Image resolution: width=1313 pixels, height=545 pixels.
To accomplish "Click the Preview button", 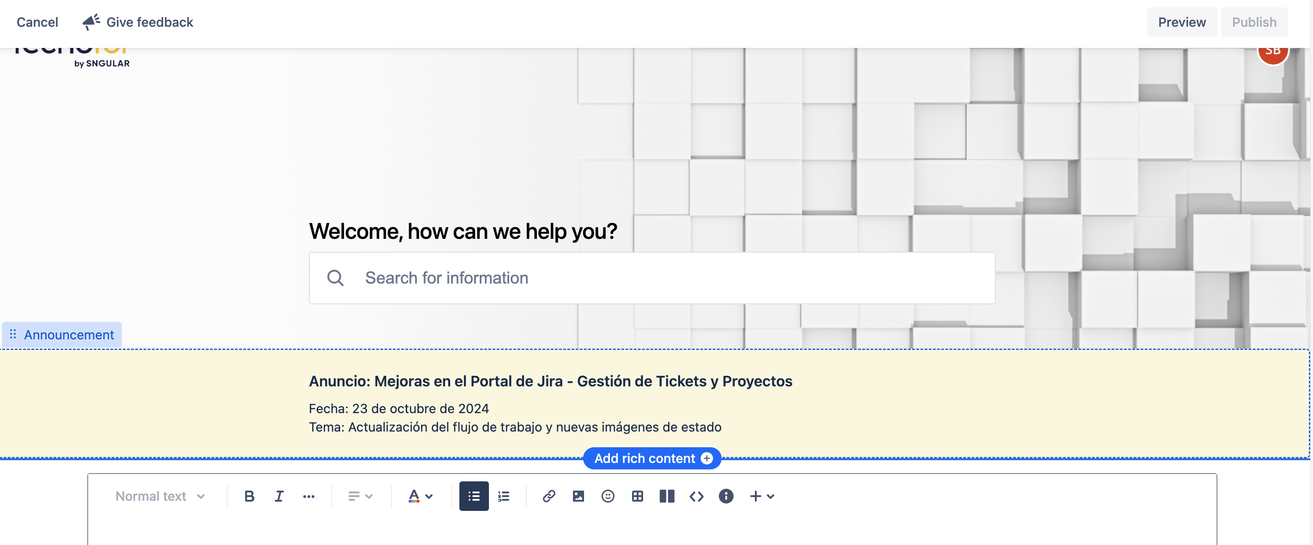I will (1181, 23).
